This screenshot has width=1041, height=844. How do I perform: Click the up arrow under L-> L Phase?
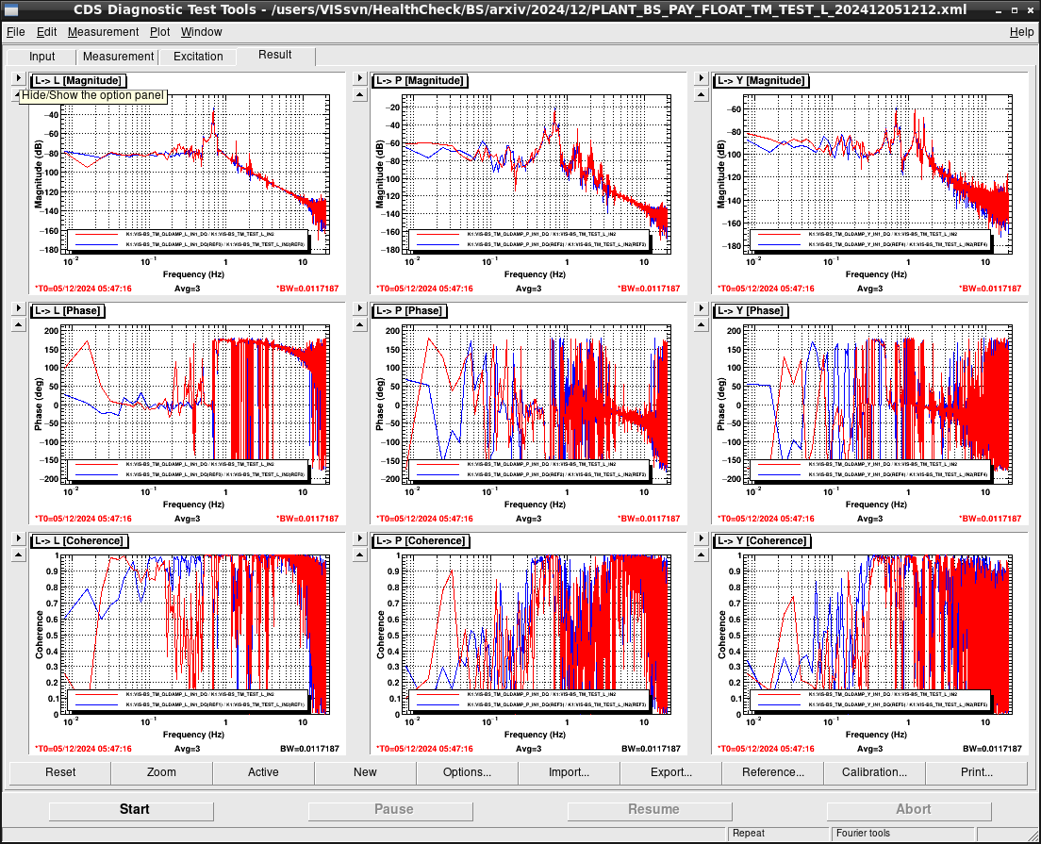(19, 324)
